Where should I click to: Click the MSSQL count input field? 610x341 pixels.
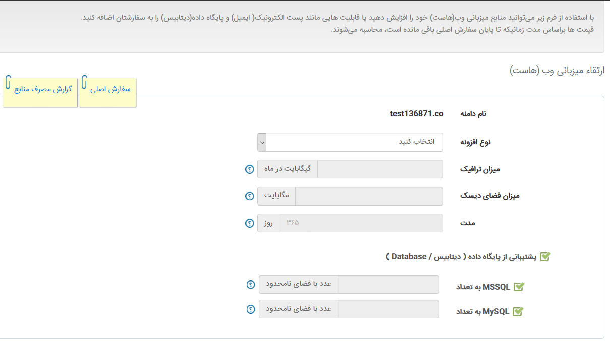pos(388,285)
